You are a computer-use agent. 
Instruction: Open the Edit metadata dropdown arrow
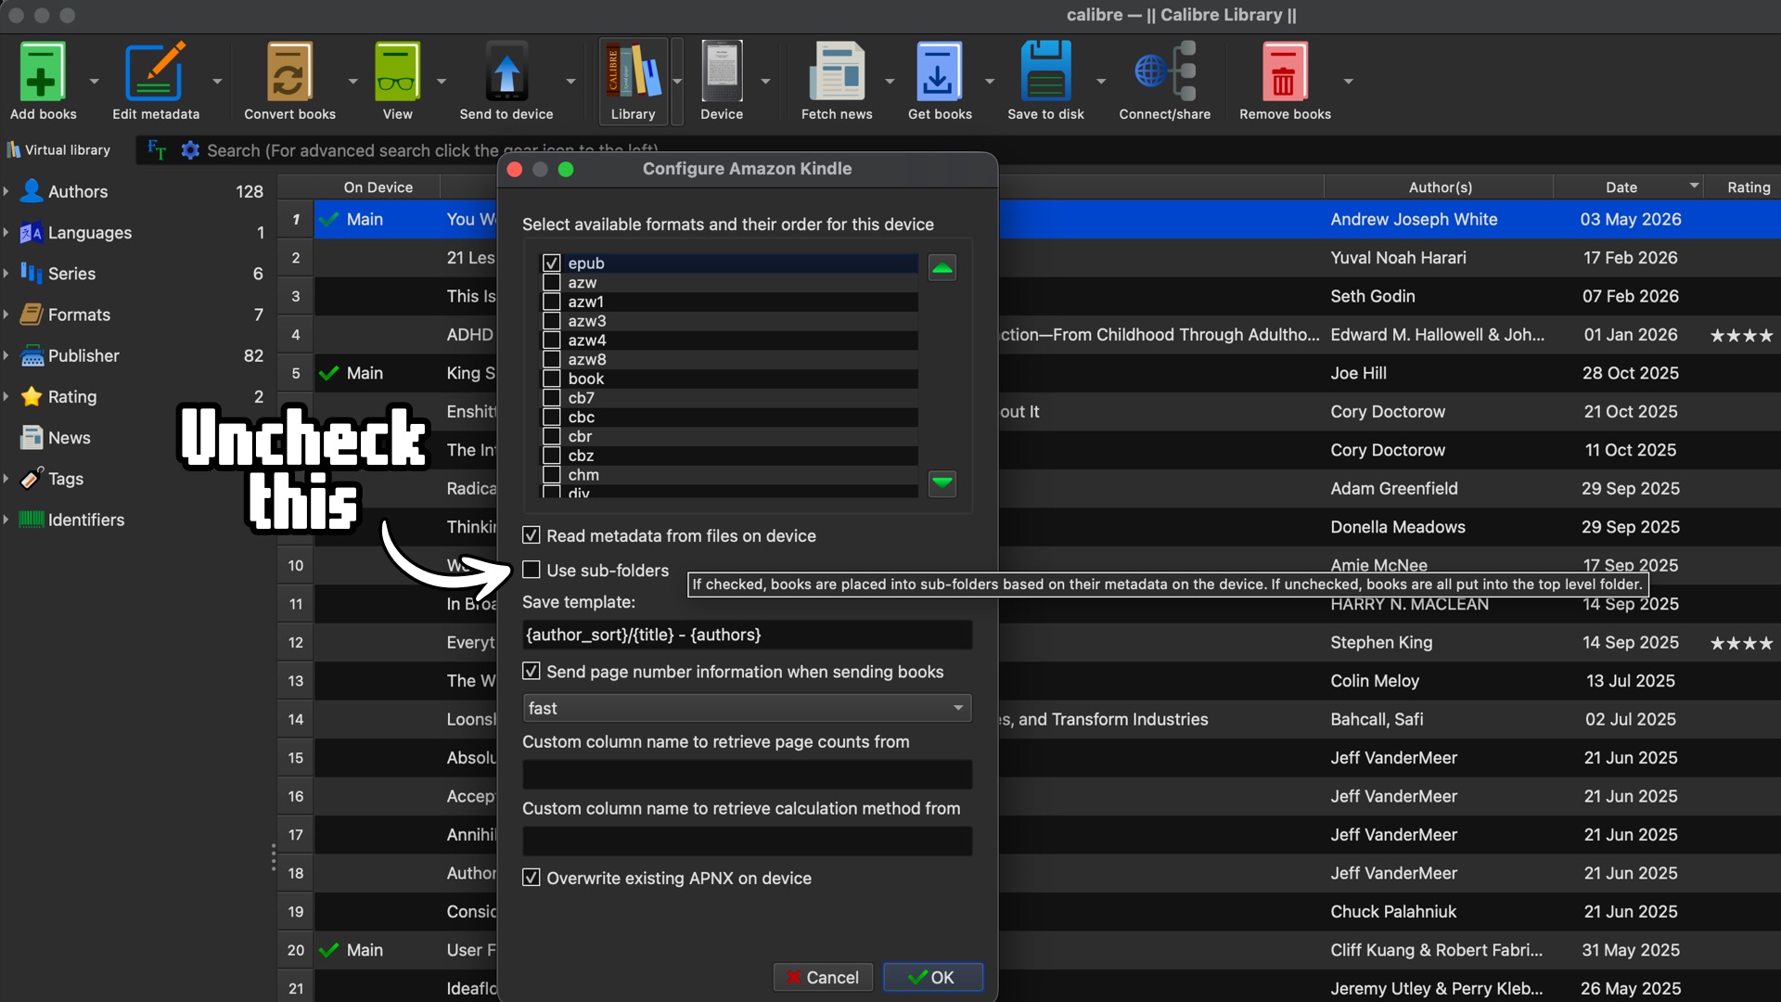tap(217, 82)
